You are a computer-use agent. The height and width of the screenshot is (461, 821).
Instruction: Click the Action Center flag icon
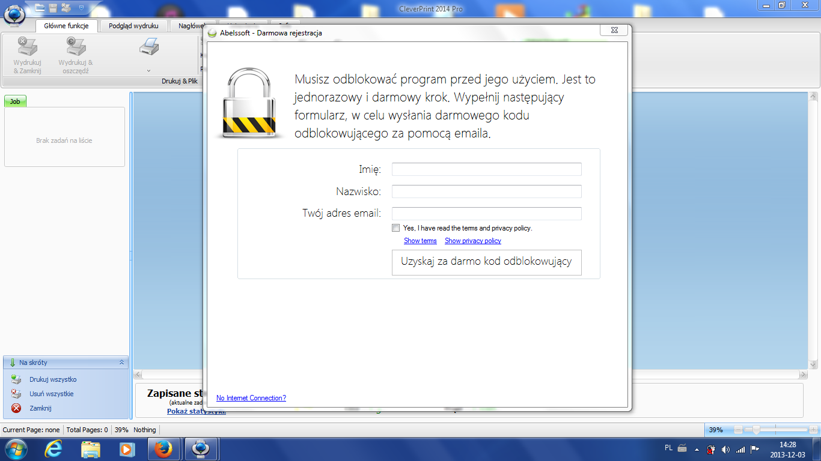[755, 449]
